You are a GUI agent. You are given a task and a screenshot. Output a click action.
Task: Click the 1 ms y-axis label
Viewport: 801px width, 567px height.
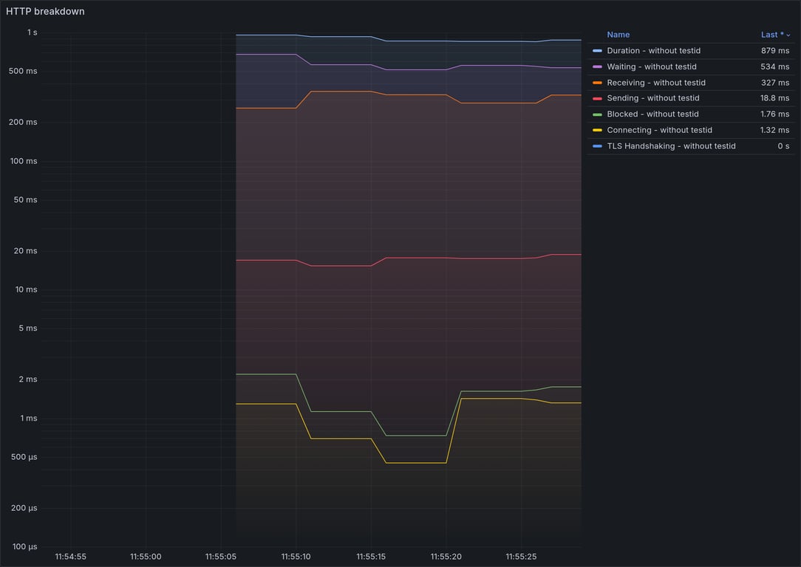29,418
